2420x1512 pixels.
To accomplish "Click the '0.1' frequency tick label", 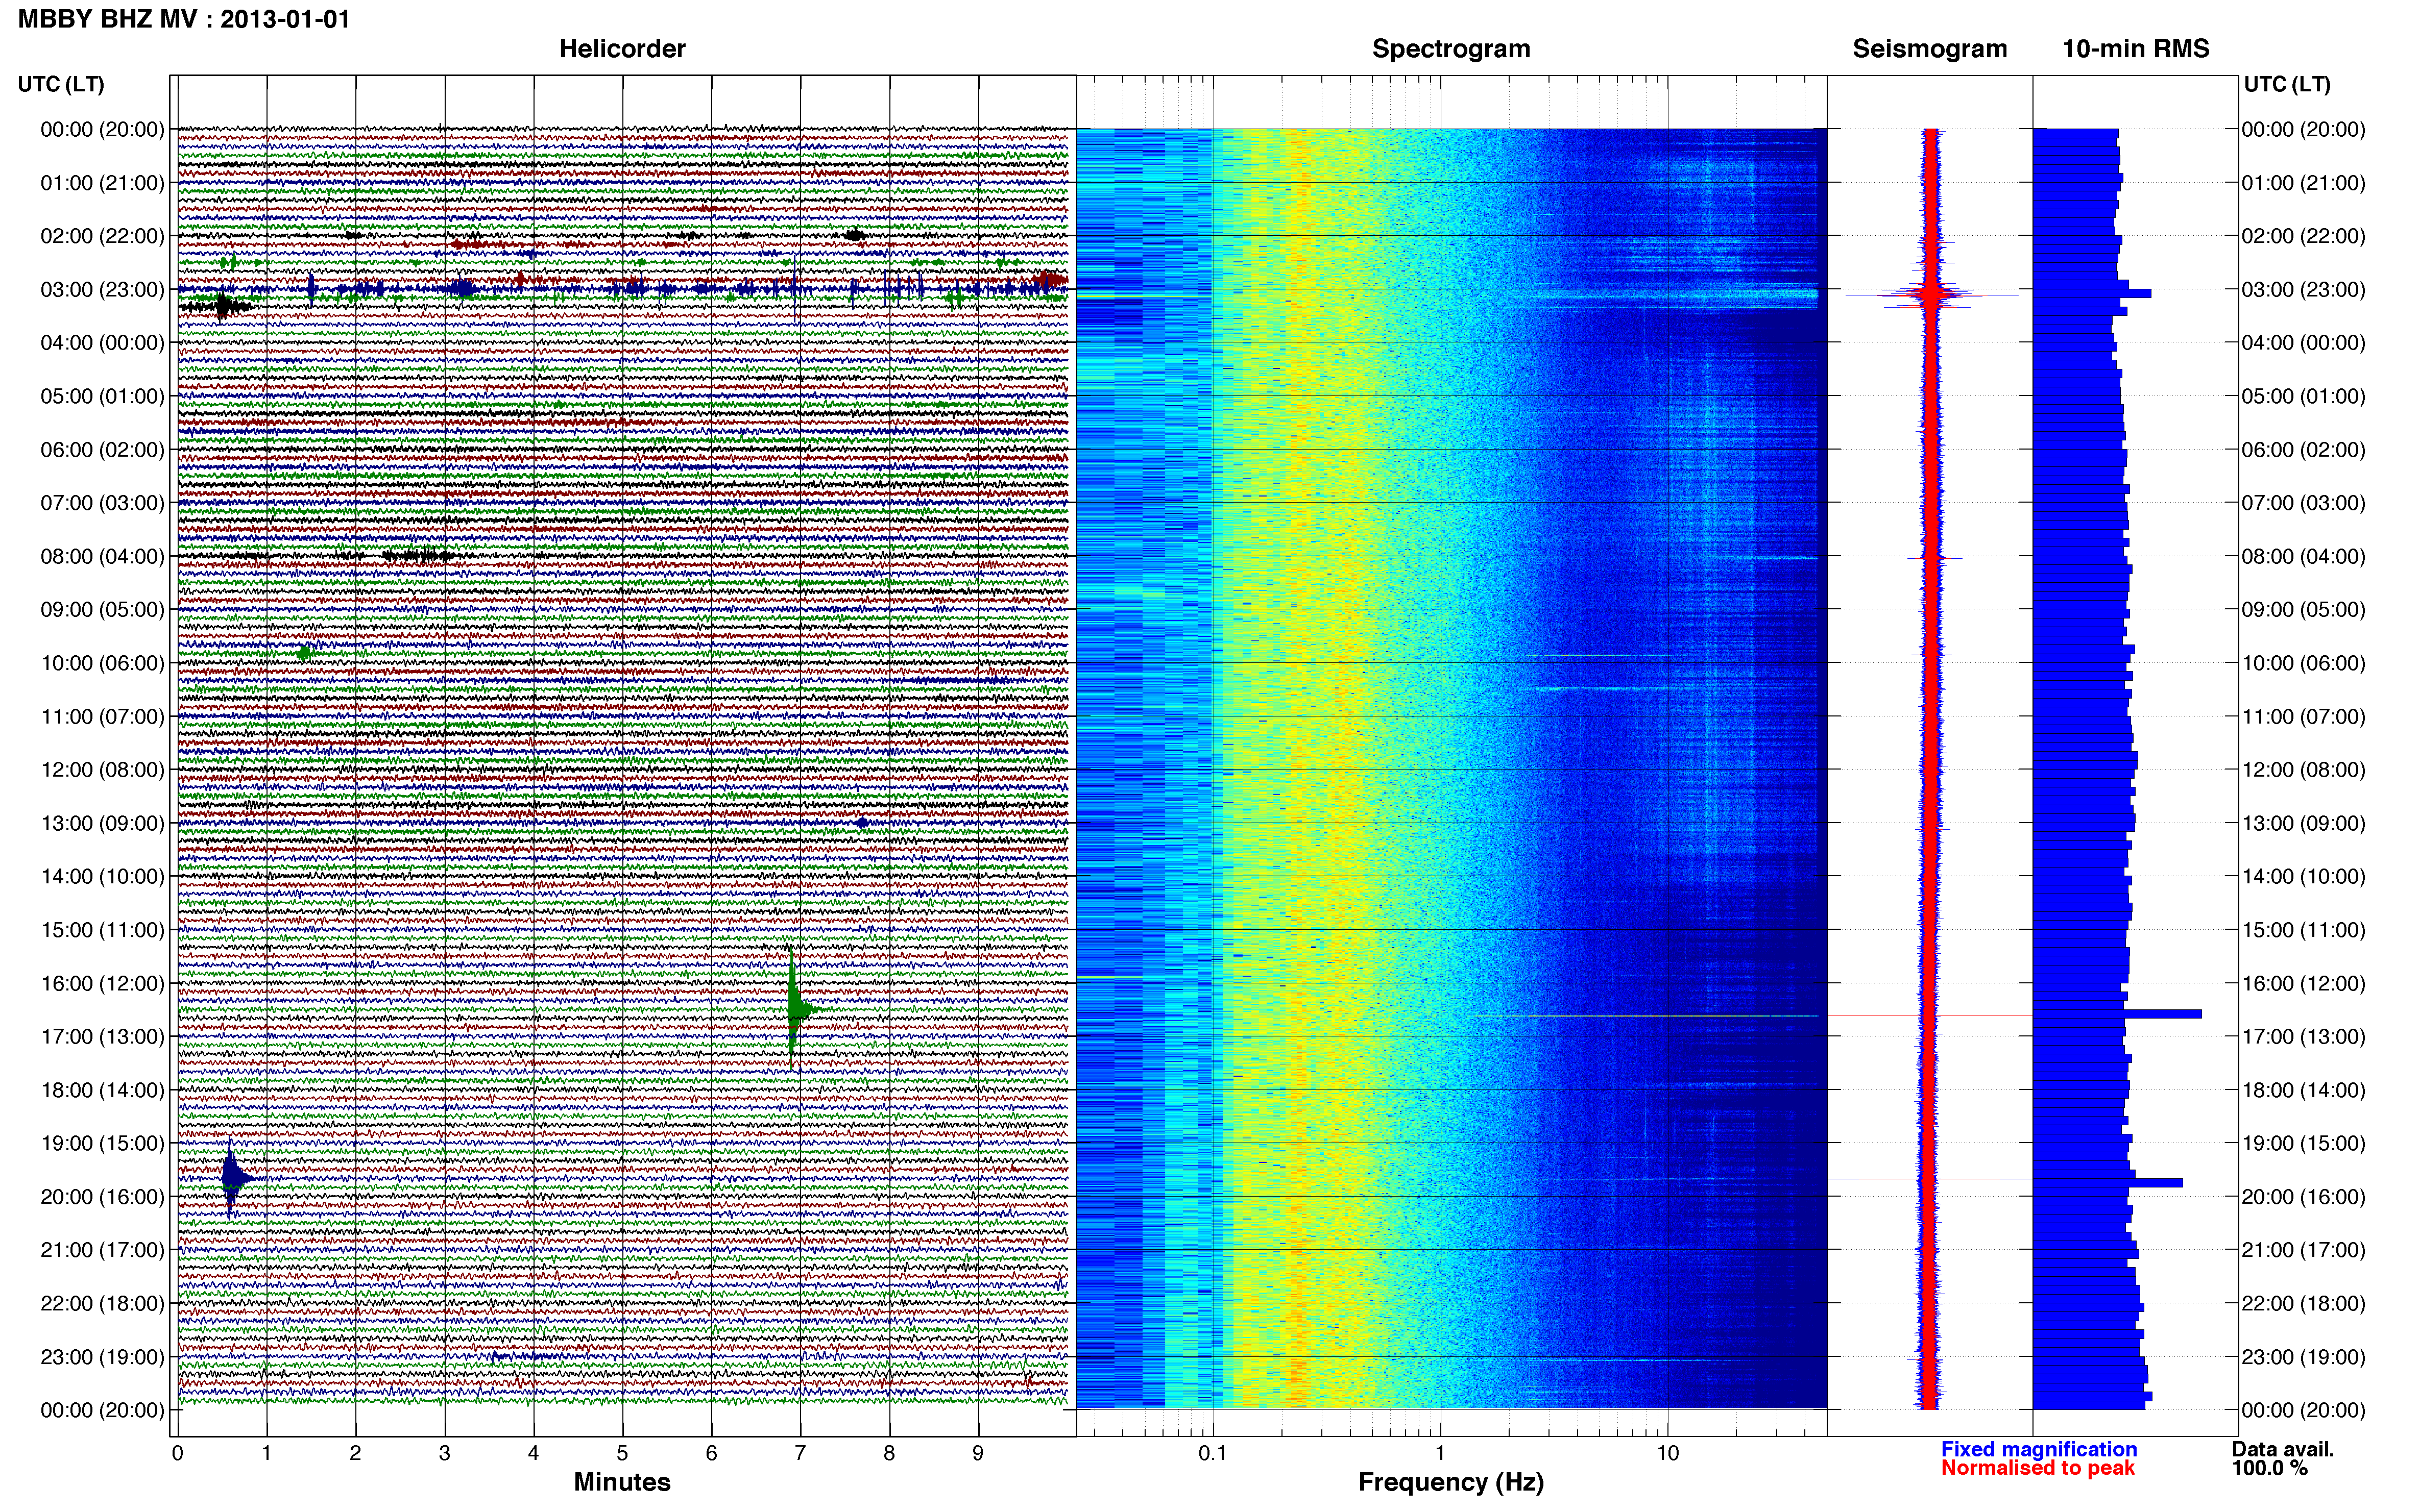I will (x=1213, y=1453).
